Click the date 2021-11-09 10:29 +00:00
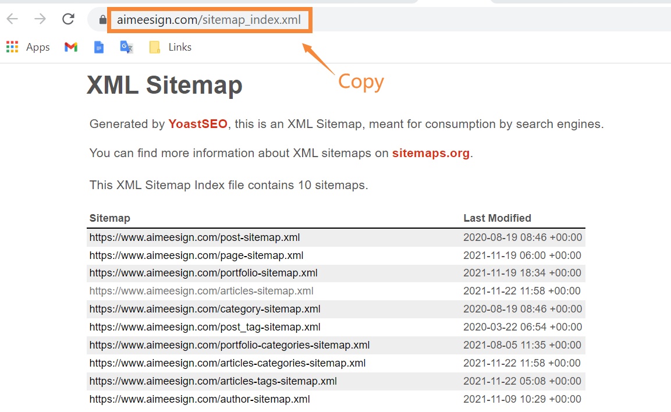 [522, 399]
